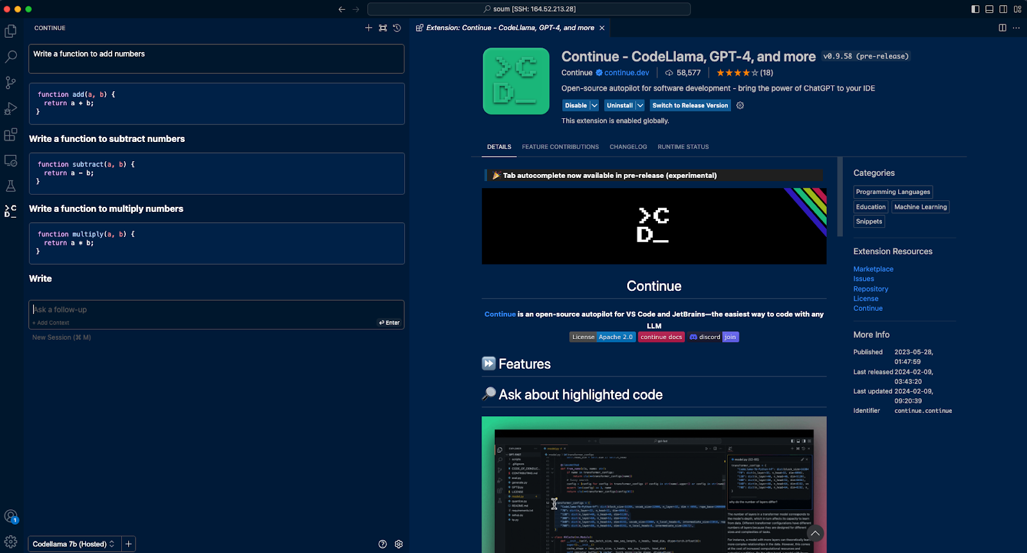
Task: Open Continue settings gear at panel bottom
Action: [399, 544]
